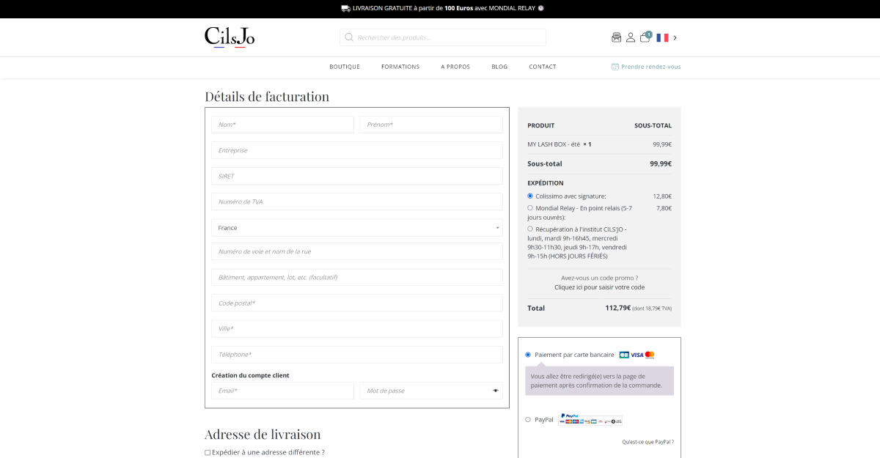Open A PROPOS menu
The image size is (880, 458).
455,67
